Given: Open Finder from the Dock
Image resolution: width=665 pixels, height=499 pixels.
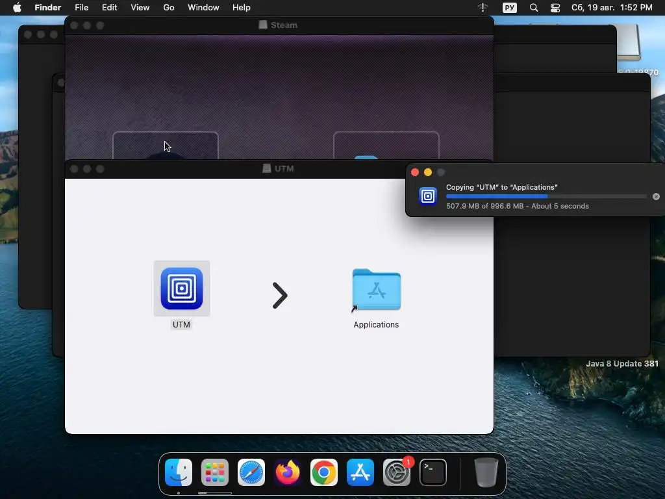Looking at the screenshot, I should 179,472.
